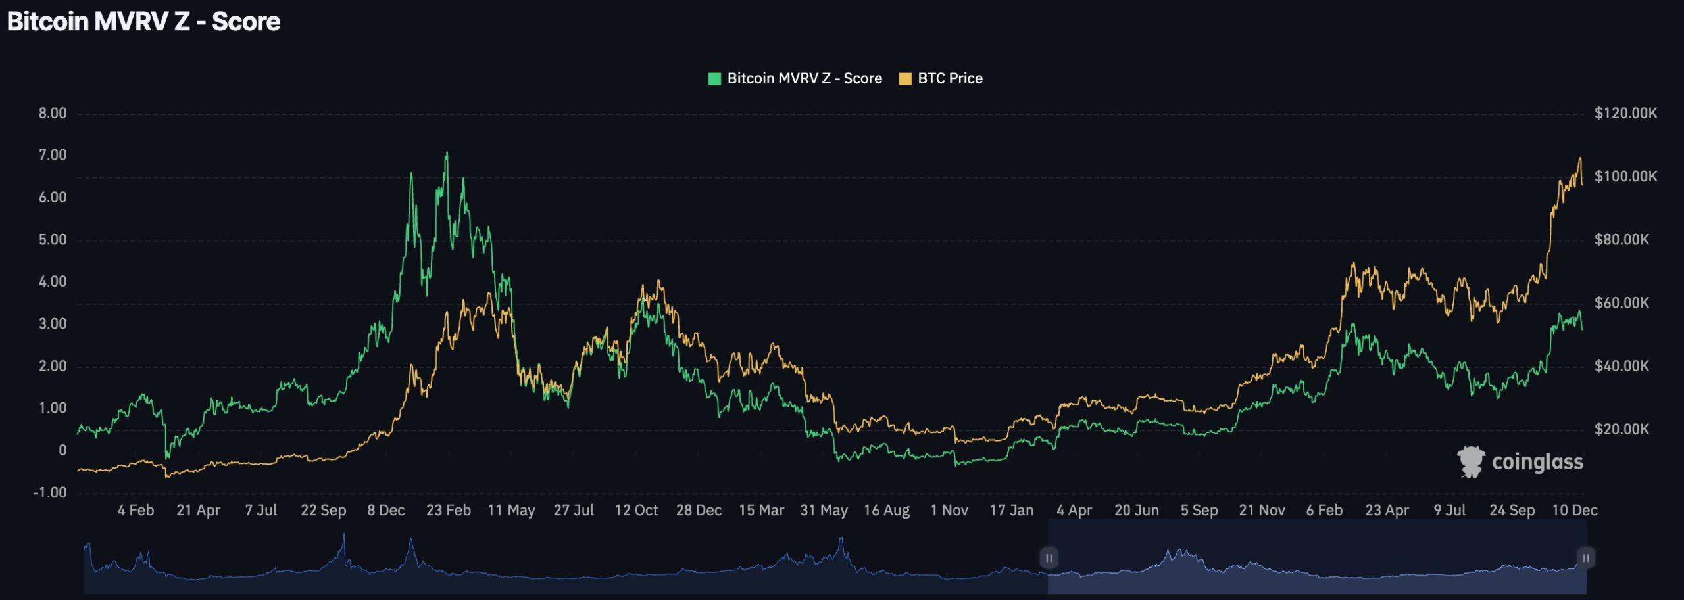1684x600 pixels.
Task: Click the 17 Jan date label
Action: coord(1012,511)
